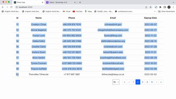Close the Select - Bootstrap v5.0 tab

pyautogui.click(x=75, y=2)
